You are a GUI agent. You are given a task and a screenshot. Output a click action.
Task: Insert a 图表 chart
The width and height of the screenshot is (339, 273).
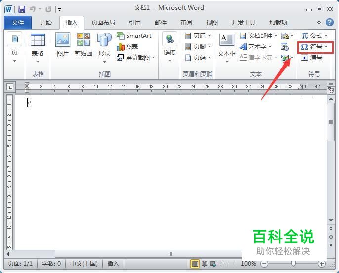127,47
